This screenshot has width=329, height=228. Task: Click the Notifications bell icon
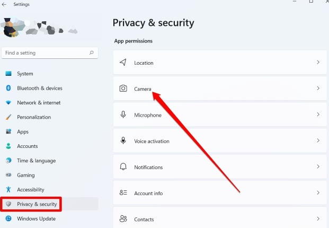tap(123, 166)
